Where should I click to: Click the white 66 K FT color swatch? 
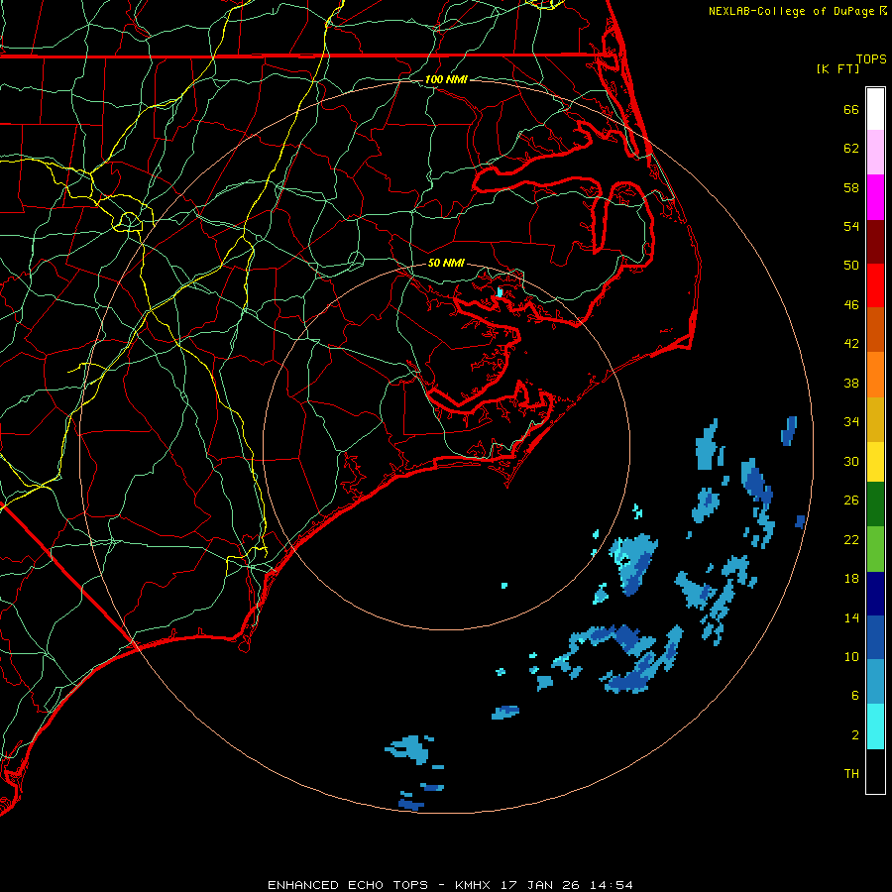click(x=875, y=109)
